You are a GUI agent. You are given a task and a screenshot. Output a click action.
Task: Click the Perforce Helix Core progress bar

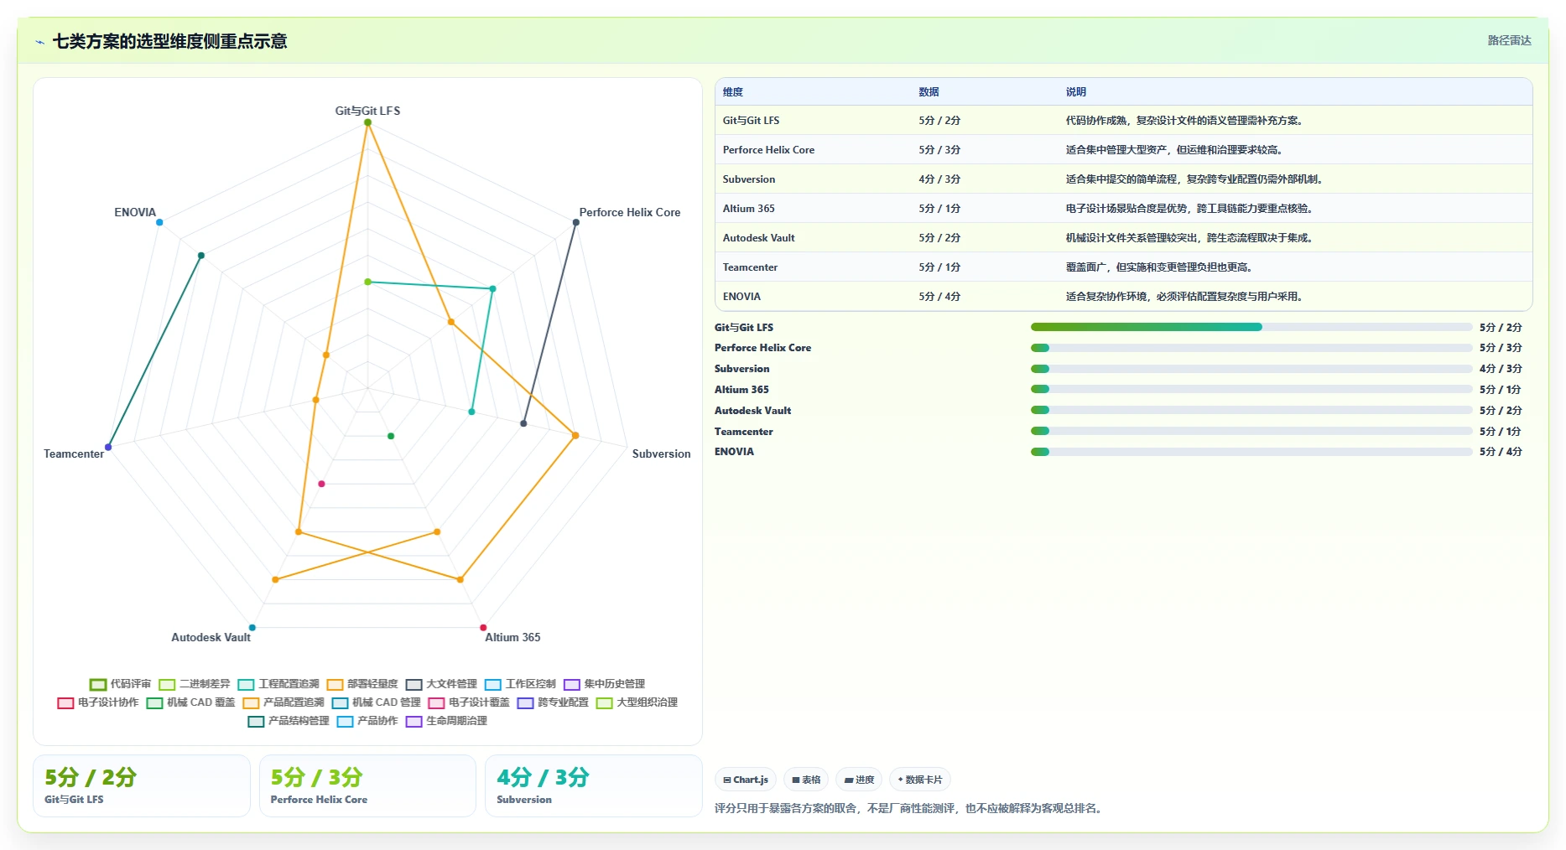tap(1251, 348)
